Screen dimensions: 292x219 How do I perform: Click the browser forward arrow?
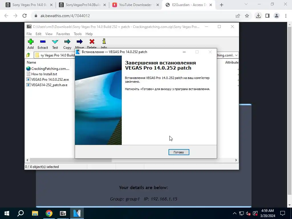click(15, 16)
